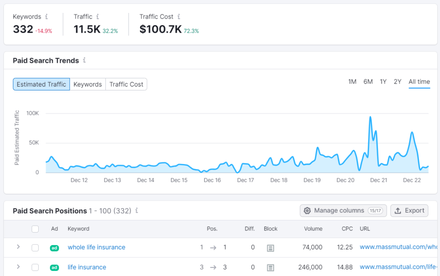
Task: Click the info icon next to Paid Search Positions
Action: [137, 211]
